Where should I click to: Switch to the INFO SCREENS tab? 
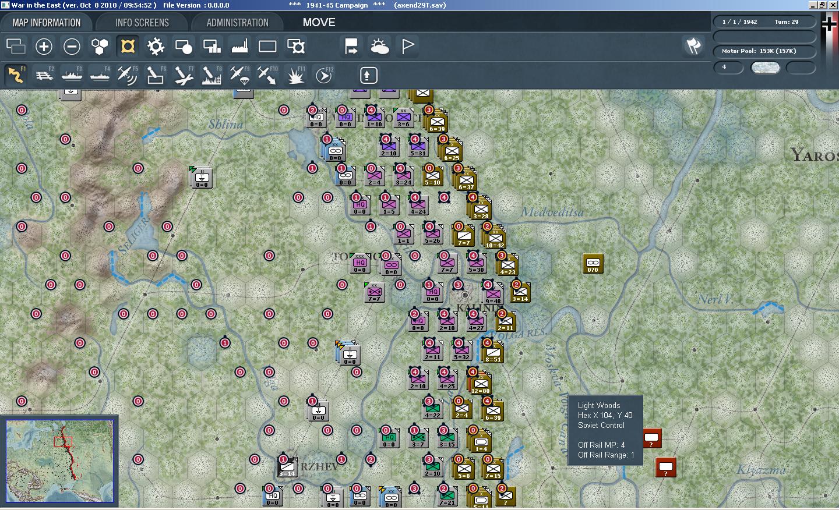click(142, 23)
